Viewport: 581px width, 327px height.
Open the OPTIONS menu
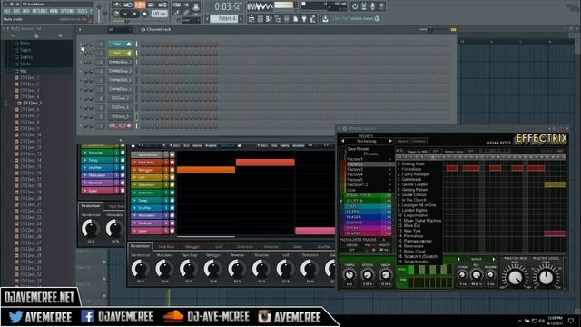(67, 12)
